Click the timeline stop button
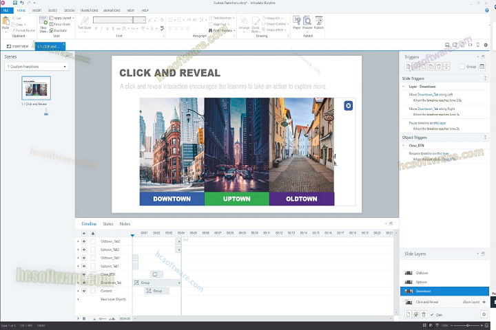Viewport: 496px width, 330px height. 84,318
